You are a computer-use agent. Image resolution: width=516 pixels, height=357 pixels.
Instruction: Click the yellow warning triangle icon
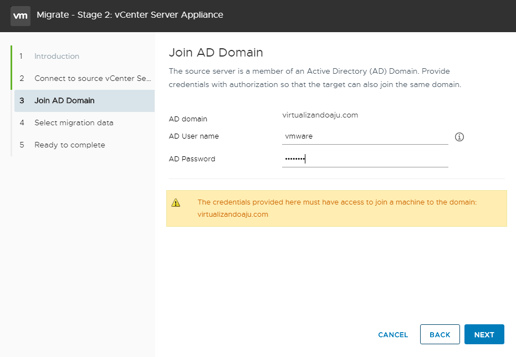(176, 203)
